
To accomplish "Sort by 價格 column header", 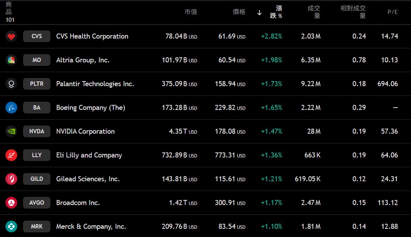I will pyautogui.click(x=239, y=12).
